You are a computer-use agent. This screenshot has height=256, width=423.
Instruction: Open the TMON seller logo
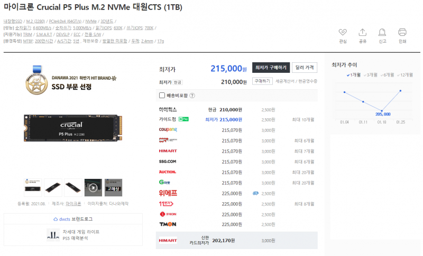coord(168,224)
